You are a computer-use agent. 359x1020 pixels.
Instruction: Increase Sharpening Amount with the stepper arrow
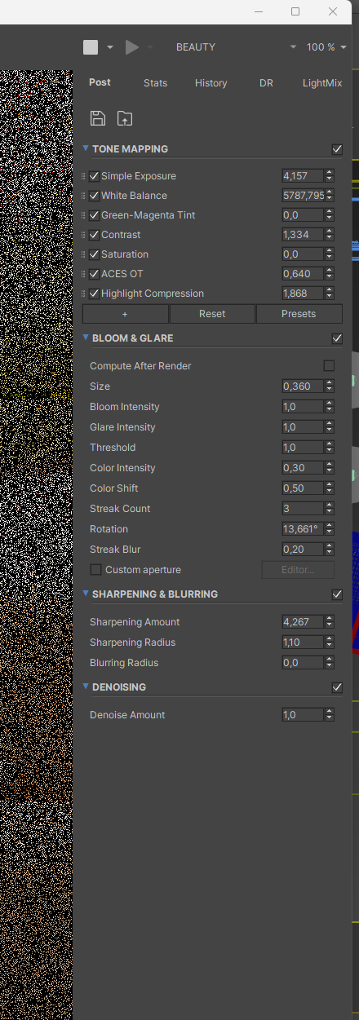click(x=329, y=619)
